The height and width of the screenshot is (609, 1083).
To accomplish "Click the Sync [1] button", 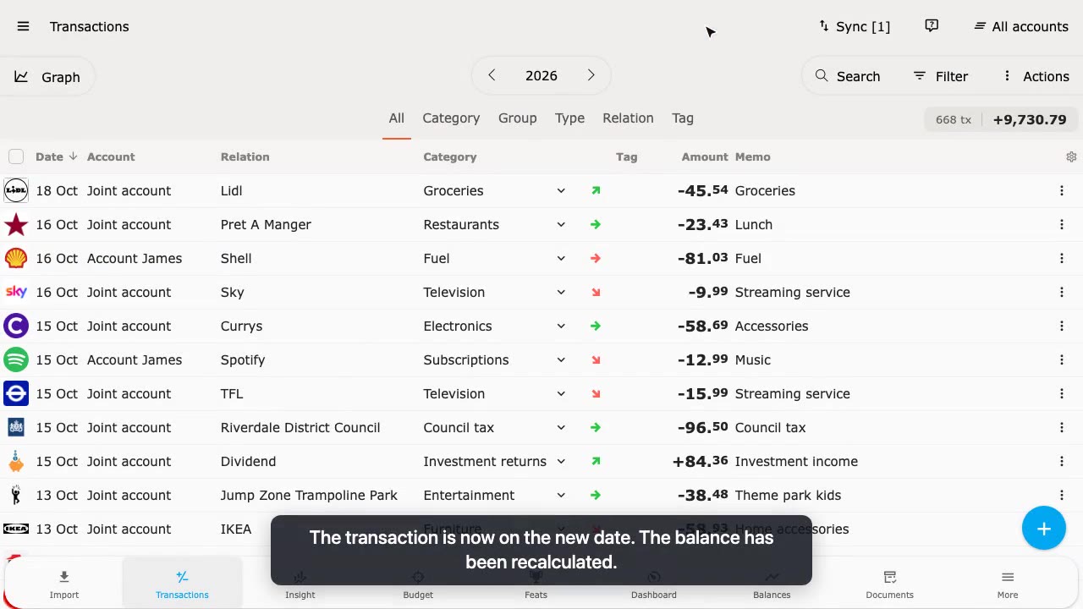I will point(854,26).
